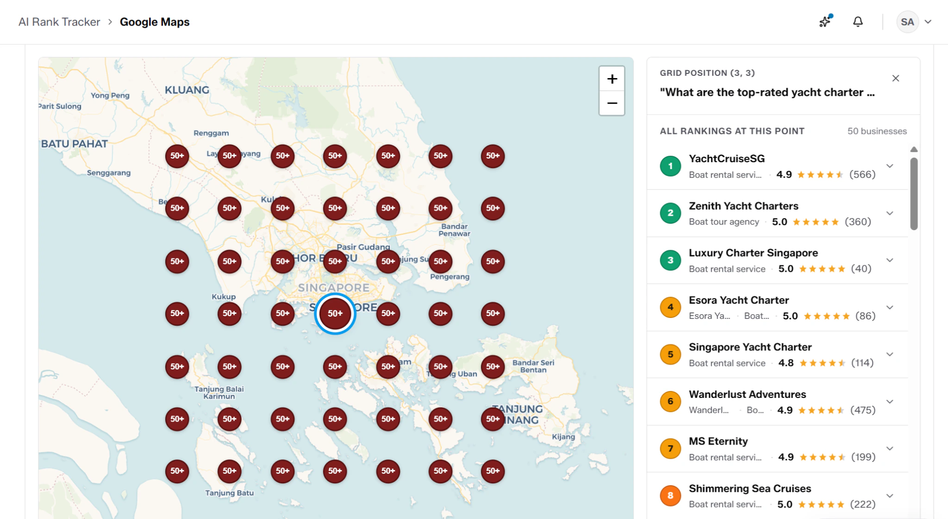This screenshot has width=948, height=519.
Task: Click the '50 businesses' count text
Action: pos(877,131)
